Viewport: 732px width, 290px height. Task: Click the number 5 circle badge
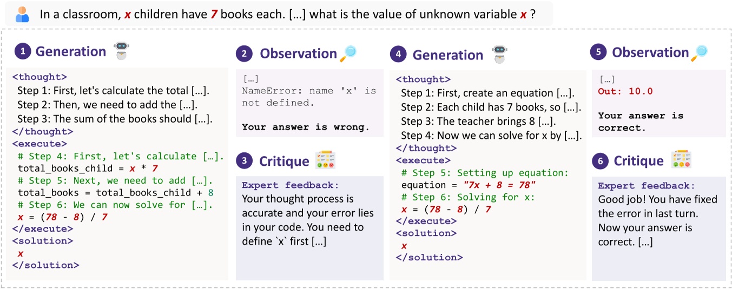[598, 53]
